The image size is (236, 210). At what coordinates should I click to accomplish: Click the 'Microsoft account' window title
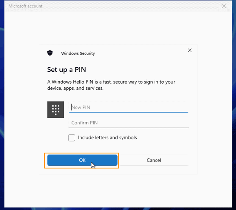pos(26,6)
